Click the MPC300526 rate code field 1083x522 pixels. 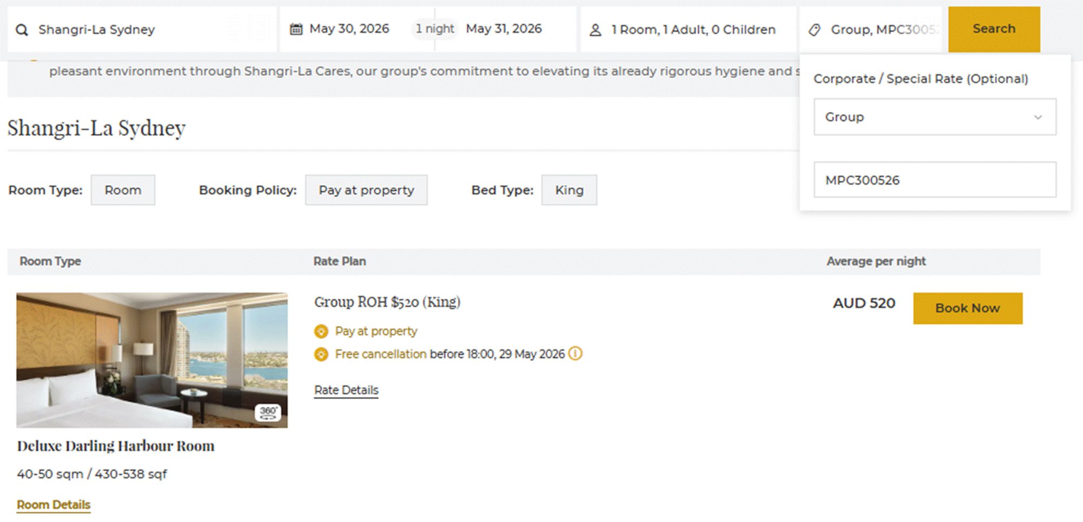(x=935, y=180)
